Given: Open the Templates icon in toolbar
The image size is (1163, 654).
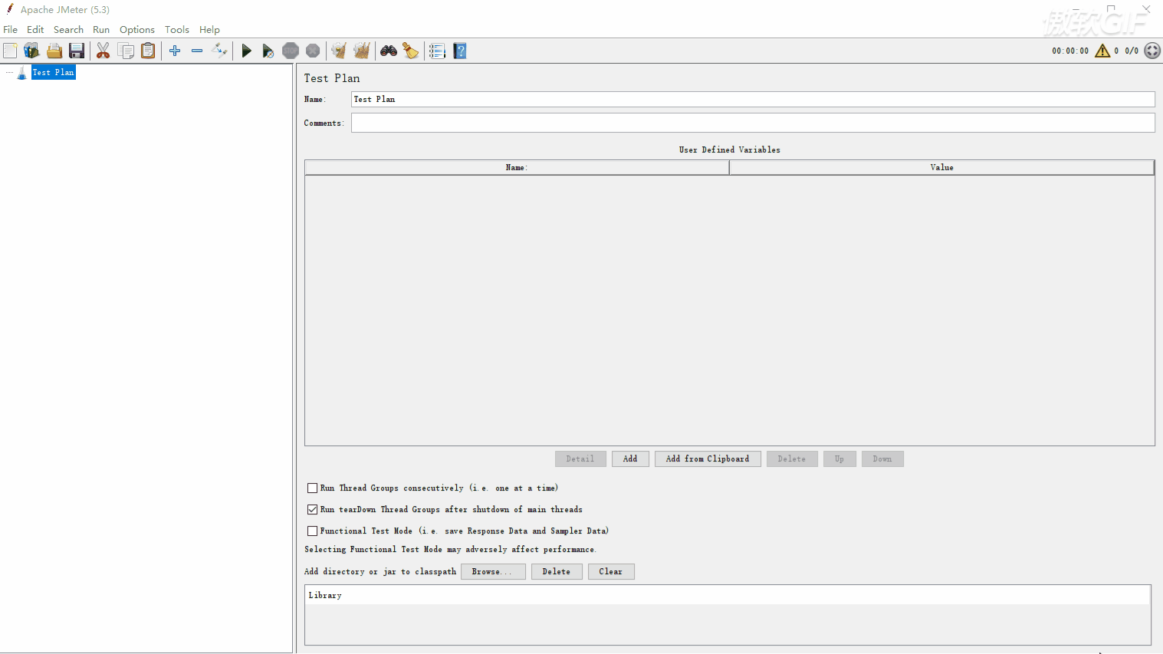Looking at the screenshot, I should pyautogui.click(x=31, y=51).
